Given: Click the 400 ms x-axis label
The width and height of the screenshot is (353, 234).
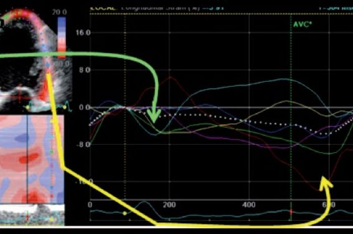Looking at the screenshot, I should [x=249, y=205].
